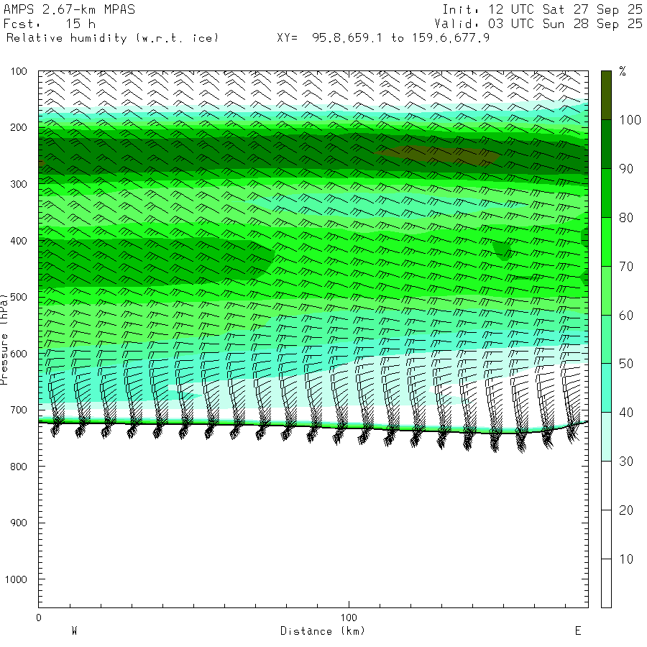
Task: Click the darkest green 90-100 colorbar segment
Action: [x=606, y=144]
